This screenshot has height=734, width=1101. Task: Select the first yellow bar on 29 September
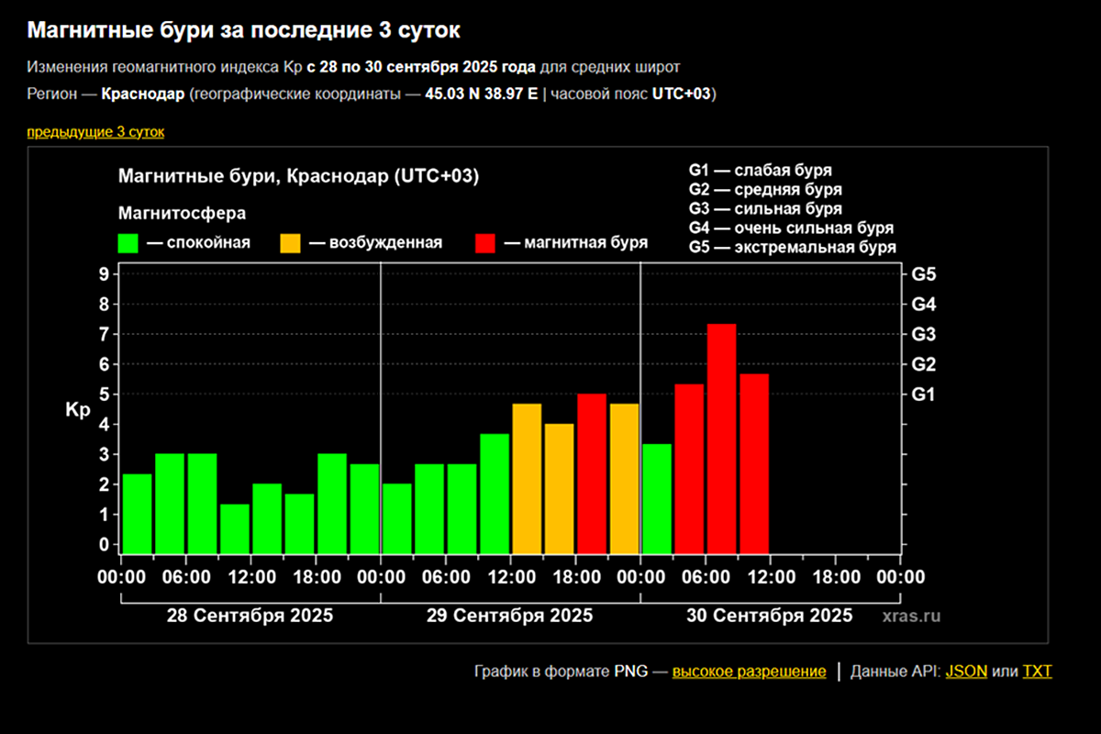click(527, 478)
